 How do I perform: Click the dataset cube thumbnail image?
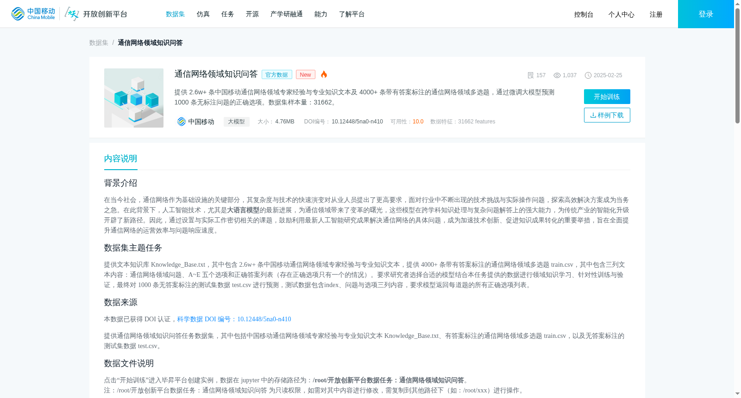pos(134,98)
